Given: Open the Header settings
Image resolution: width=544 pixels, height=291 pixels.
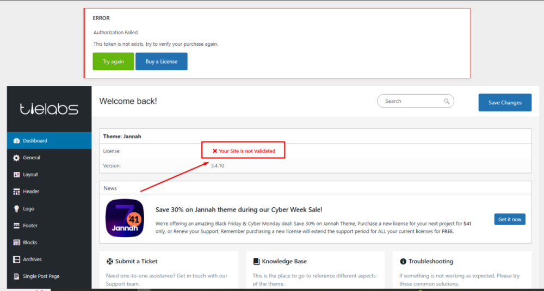Looking at the screenshot, I should click(50, 191).
